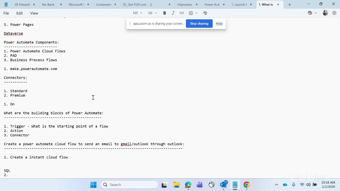Open the clock showing 10:18 AM

328,185
